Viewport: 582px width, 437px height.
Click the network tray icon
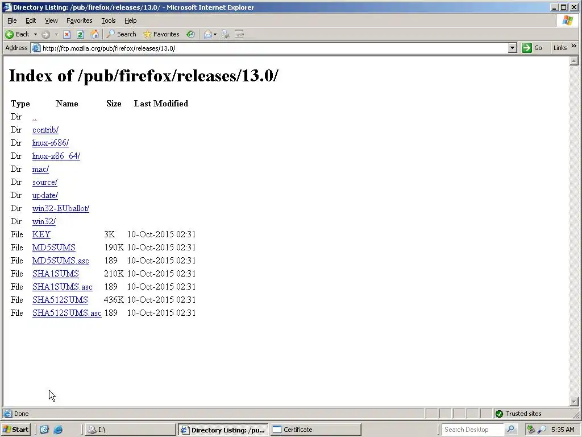(531, 430)
